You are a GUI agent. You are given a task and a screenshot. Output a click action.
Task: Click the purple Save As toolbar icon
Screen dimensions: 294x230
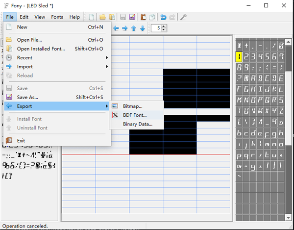(x=132, y=17)
